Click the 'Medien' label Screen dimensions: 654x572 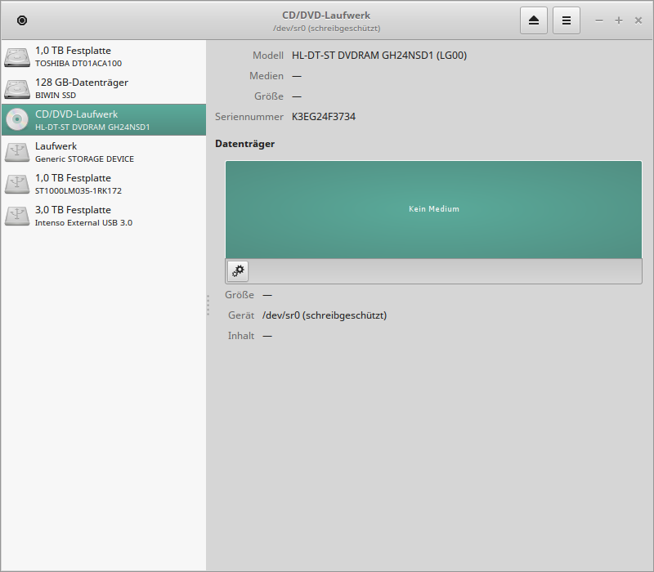pyautogui.click(x=267, y=76)
